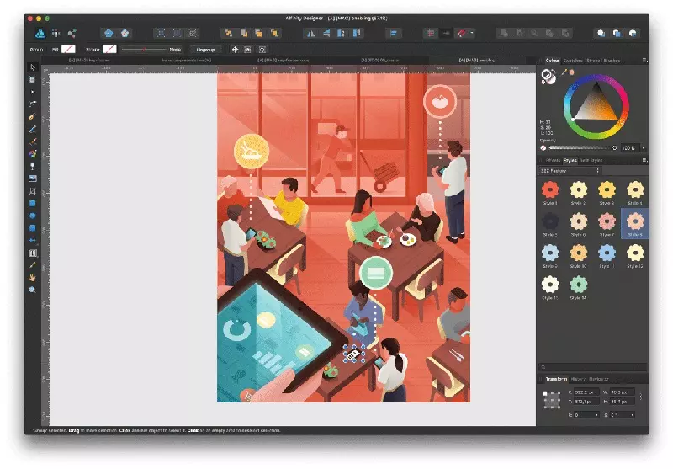Apply the Style 1 red gear thumbnail
Viewport: 673px width, 469px height.
[550, 189]
